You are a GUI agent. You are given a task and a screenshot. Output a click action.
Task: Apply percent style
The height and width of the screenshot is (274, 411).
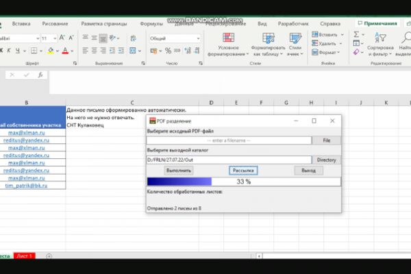click(168, 51)
